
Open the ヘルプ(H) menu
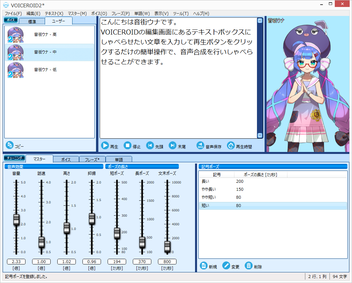[x=201, y=14]
